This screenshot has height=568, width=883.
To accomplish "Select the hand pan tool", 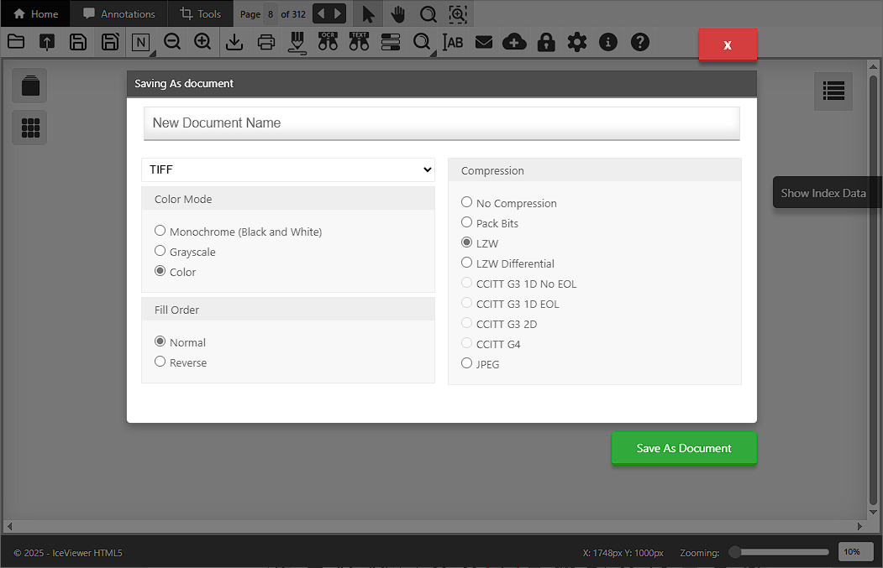I will tap(397, 14).
